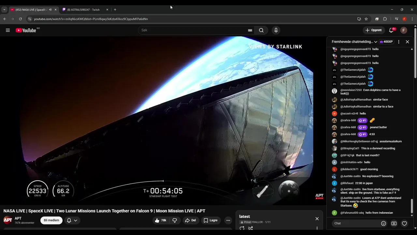
Task: Toggle playlist loop button
Action: click(242, 228)
